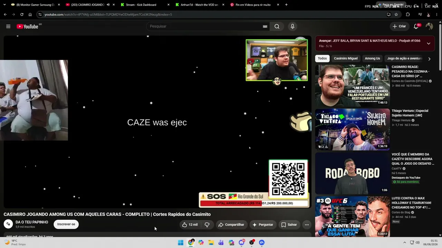The image size is (442, 248).
Task: Click the Perguntar ask button
Action: 263,225
